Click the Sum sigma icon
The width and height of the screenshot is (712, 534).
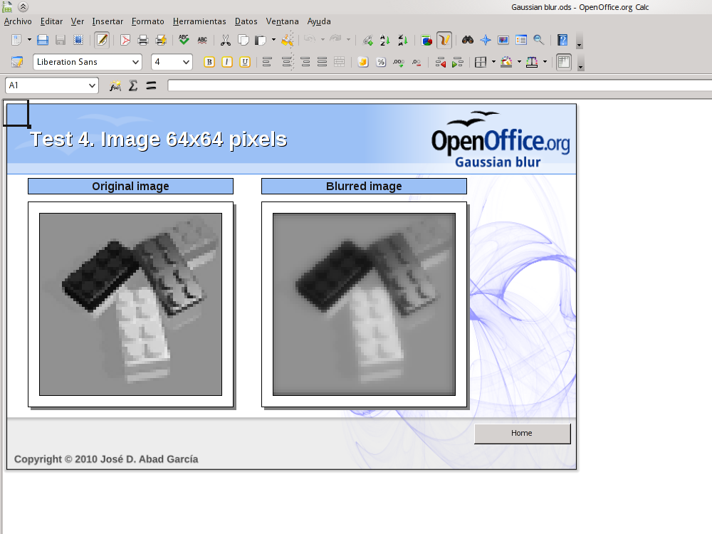tap(133, 85)
